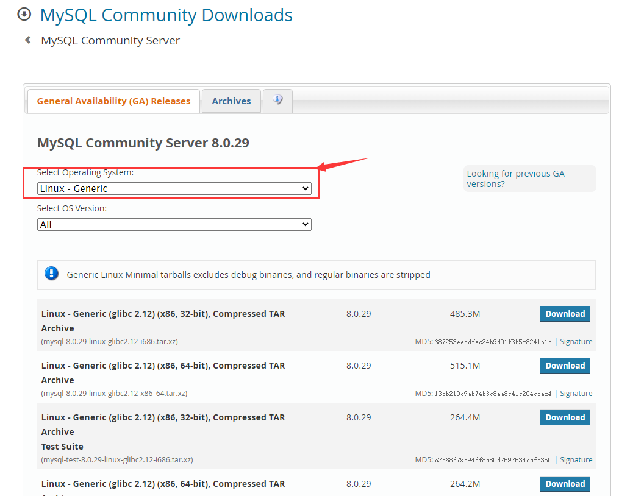
Task: Click the Select Operating System label
Action: [85, 172]
